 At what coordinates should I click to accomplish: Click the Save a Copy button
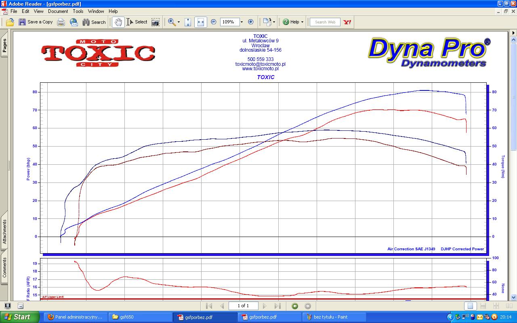[x=36, y=22]
